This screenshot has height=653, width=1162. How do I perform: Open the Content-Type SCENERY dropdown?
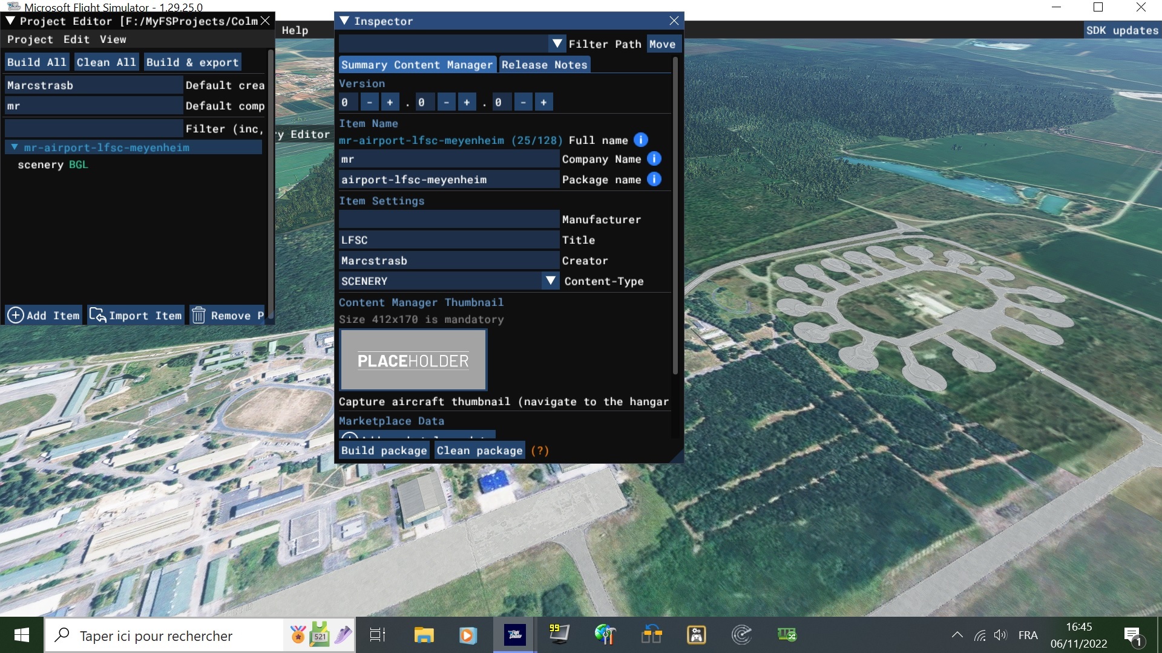550,281
